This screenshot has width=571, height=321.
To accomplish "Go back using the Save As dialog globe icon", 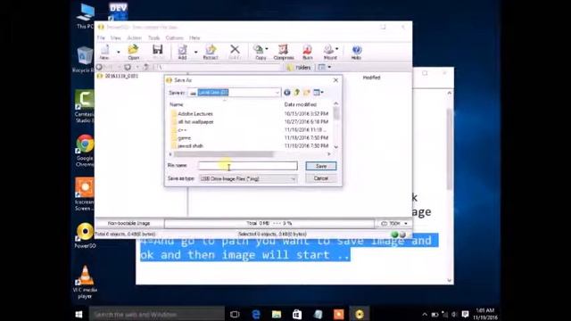I will [x=287, y=93].
